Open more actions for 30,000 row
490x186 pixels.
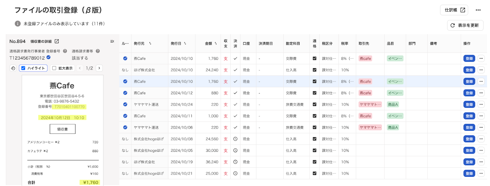pyautogui.click(x=481, y=150)
